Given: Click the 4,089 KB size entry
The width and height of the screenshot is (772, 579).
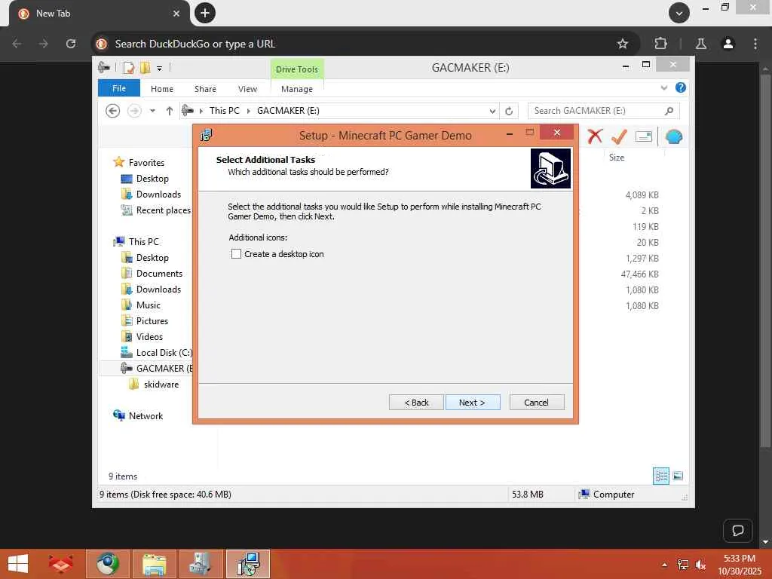Looking at the screenshot, I should point(642,195).
